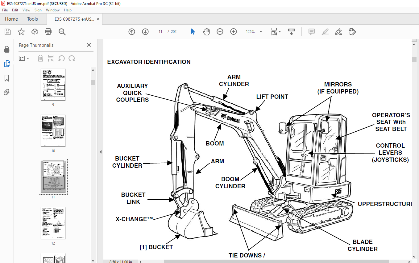Open the Bookmarks panel in sidebar

coord(7,78)
